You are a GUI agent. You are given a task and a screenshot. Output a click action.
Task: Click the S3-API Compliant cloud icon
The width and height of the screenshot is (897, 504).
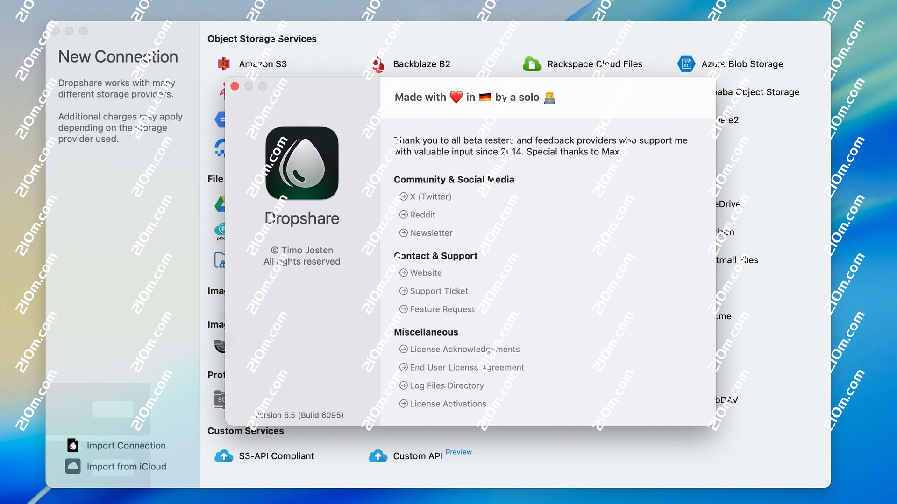[224, 456]
